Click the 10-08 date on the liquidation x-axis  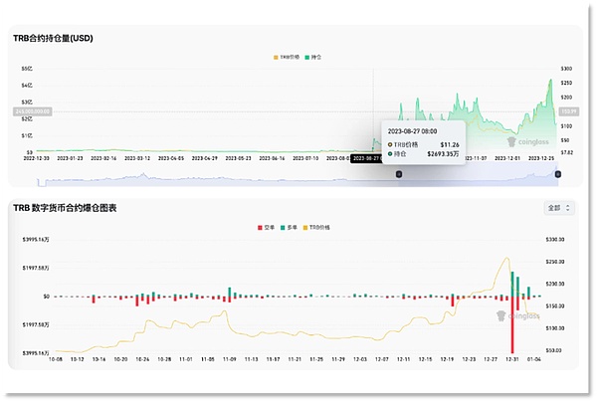(x=55, y=358)
